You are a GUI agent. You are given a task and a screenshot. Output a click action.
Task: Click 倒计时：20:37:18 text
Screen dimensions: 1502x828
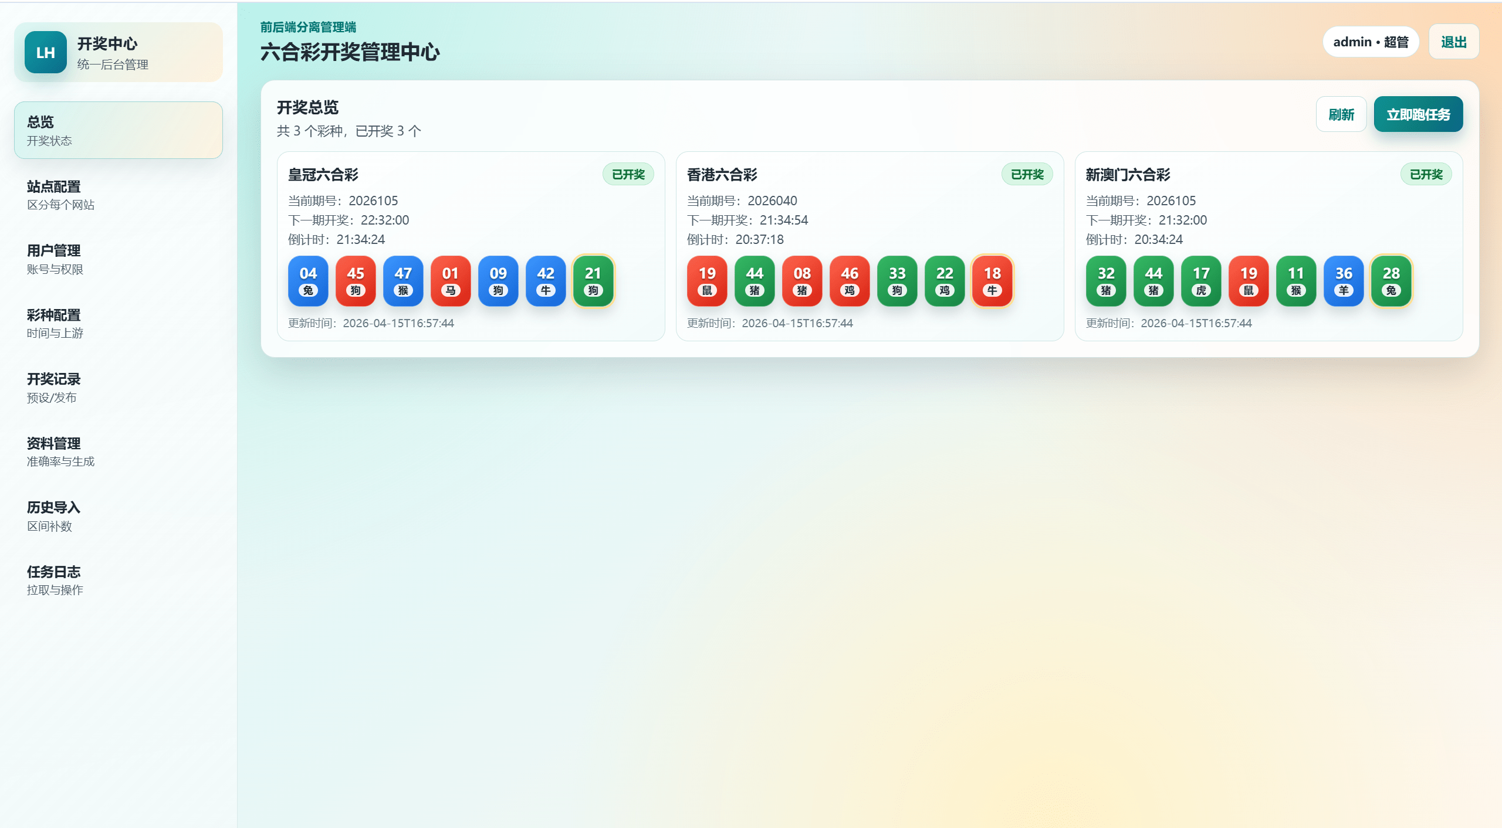(x=736, y=239)
